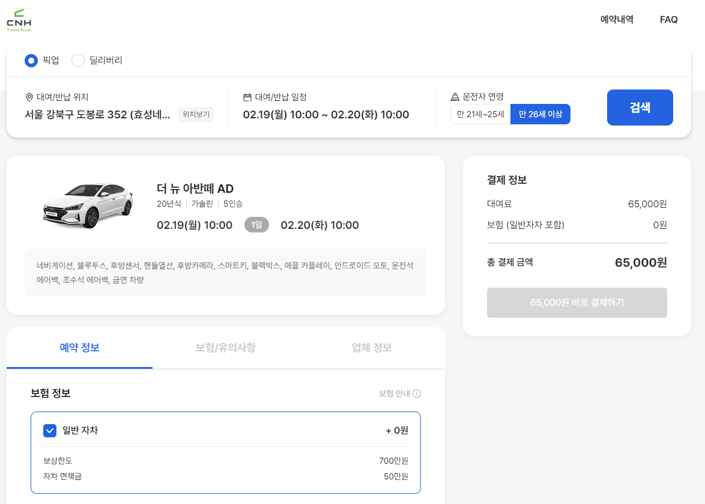Click the 가솔린 fuel type text
The width and height of the screenshot is (705, 504).
pos(202,204)
